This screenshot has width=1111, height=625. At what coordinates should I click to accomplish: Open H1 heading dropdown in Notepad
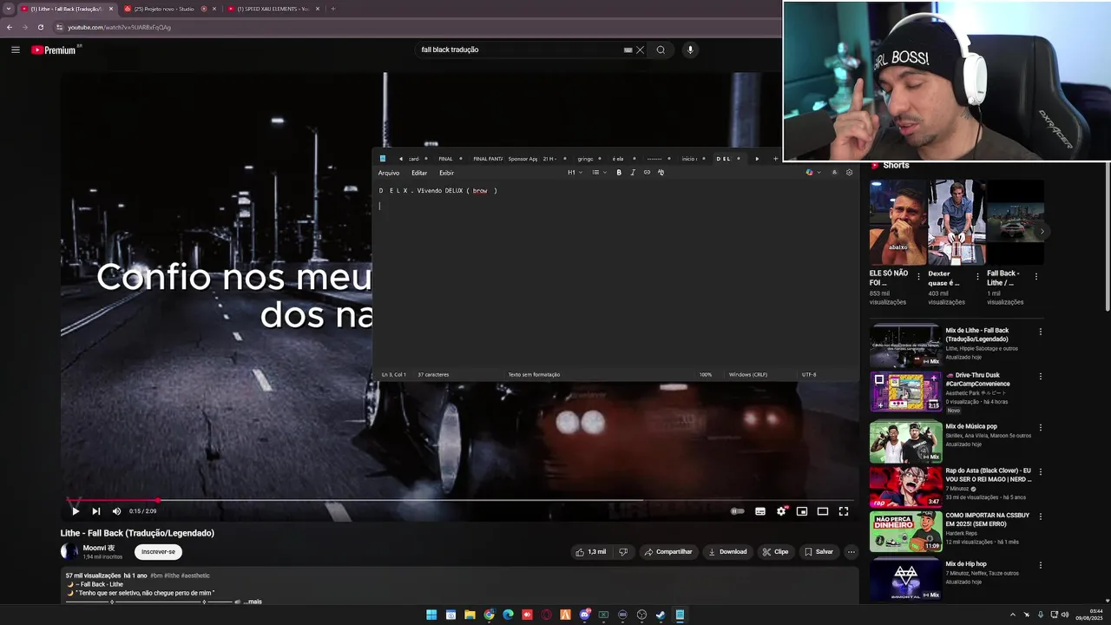[575, 173]
